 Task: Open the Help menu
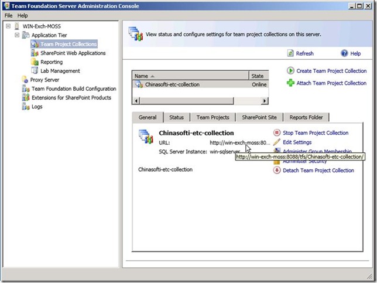click(23, 16)
